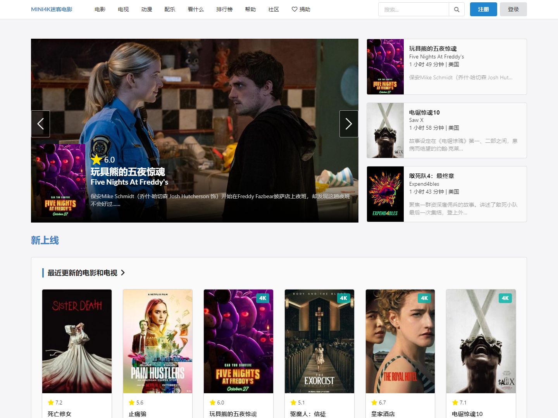This screenshot has height=418, width=558.
Task: Click the 注册 button
Action: (484, 9)
